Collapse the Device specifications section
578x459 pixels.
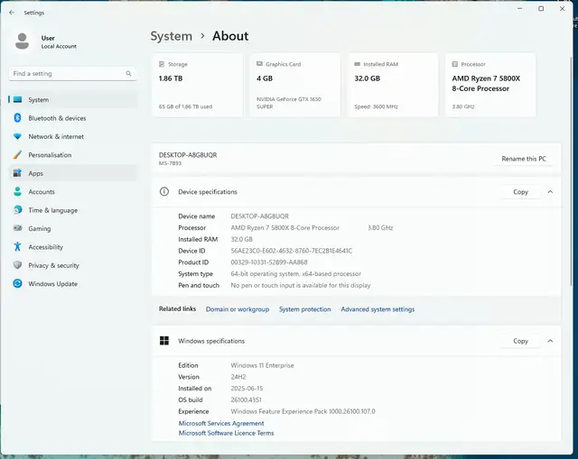(x=550, y=192)
